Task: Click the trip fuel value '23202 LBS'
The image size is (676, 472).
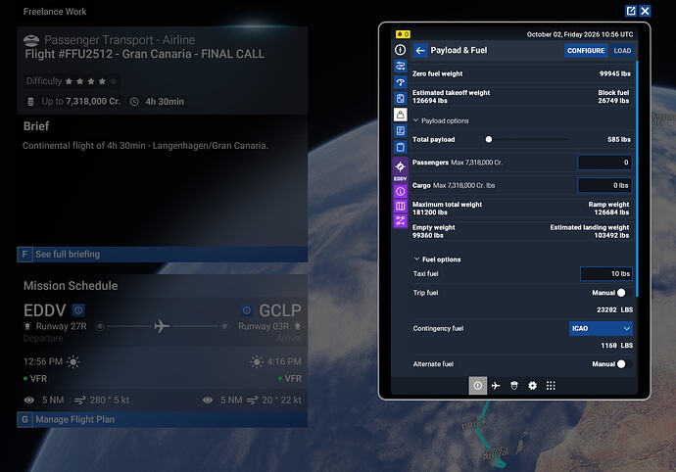Action: tap(614, 309)
